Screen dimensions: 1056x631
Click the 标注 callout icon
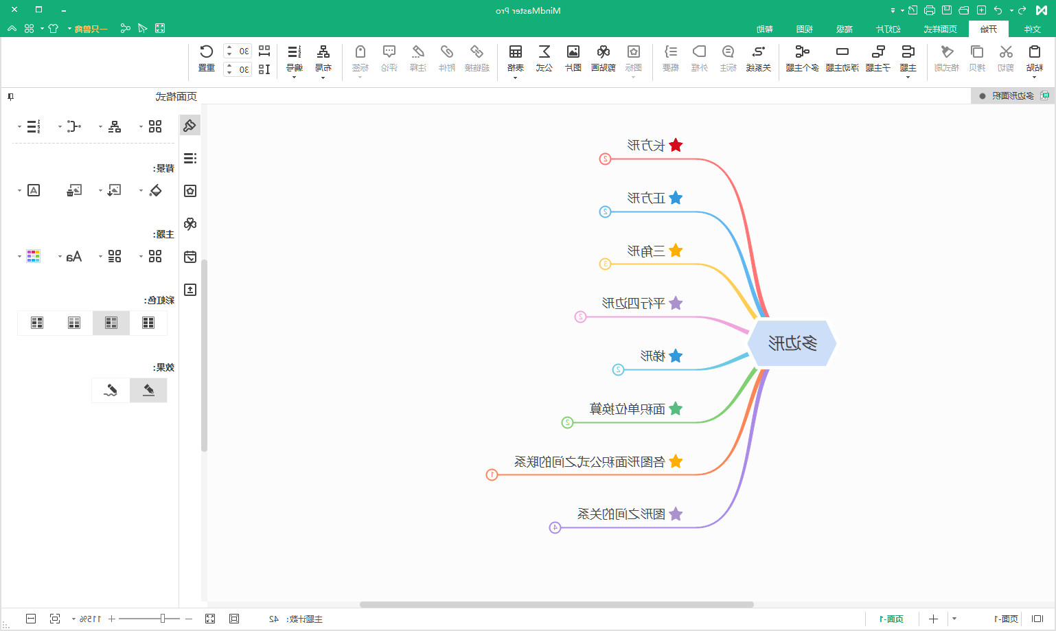[728, 52]
